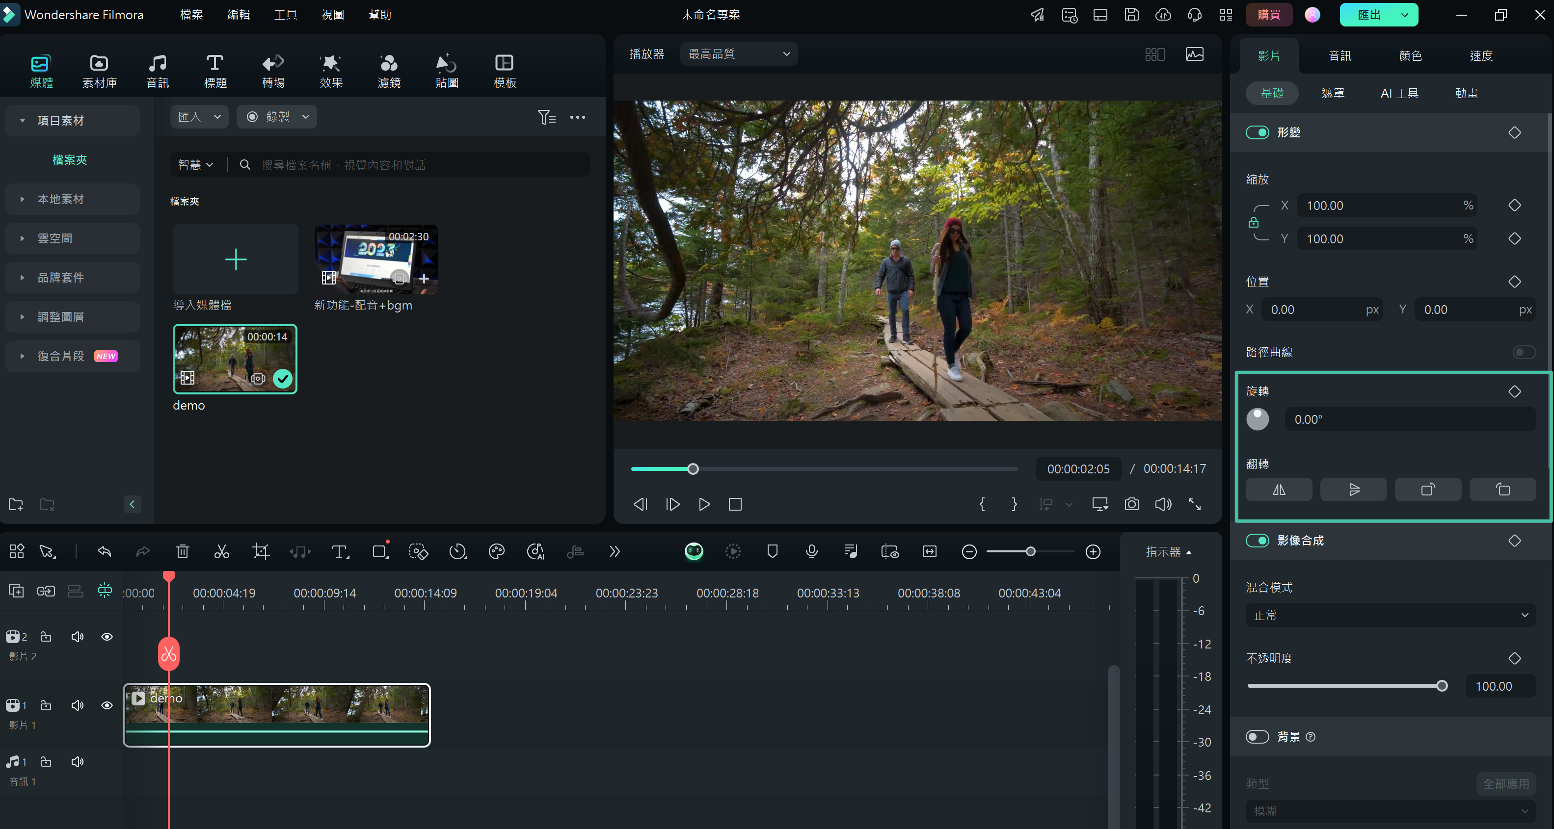
Task: Click the stop button in the player
Action: click(x=735, y=504)
